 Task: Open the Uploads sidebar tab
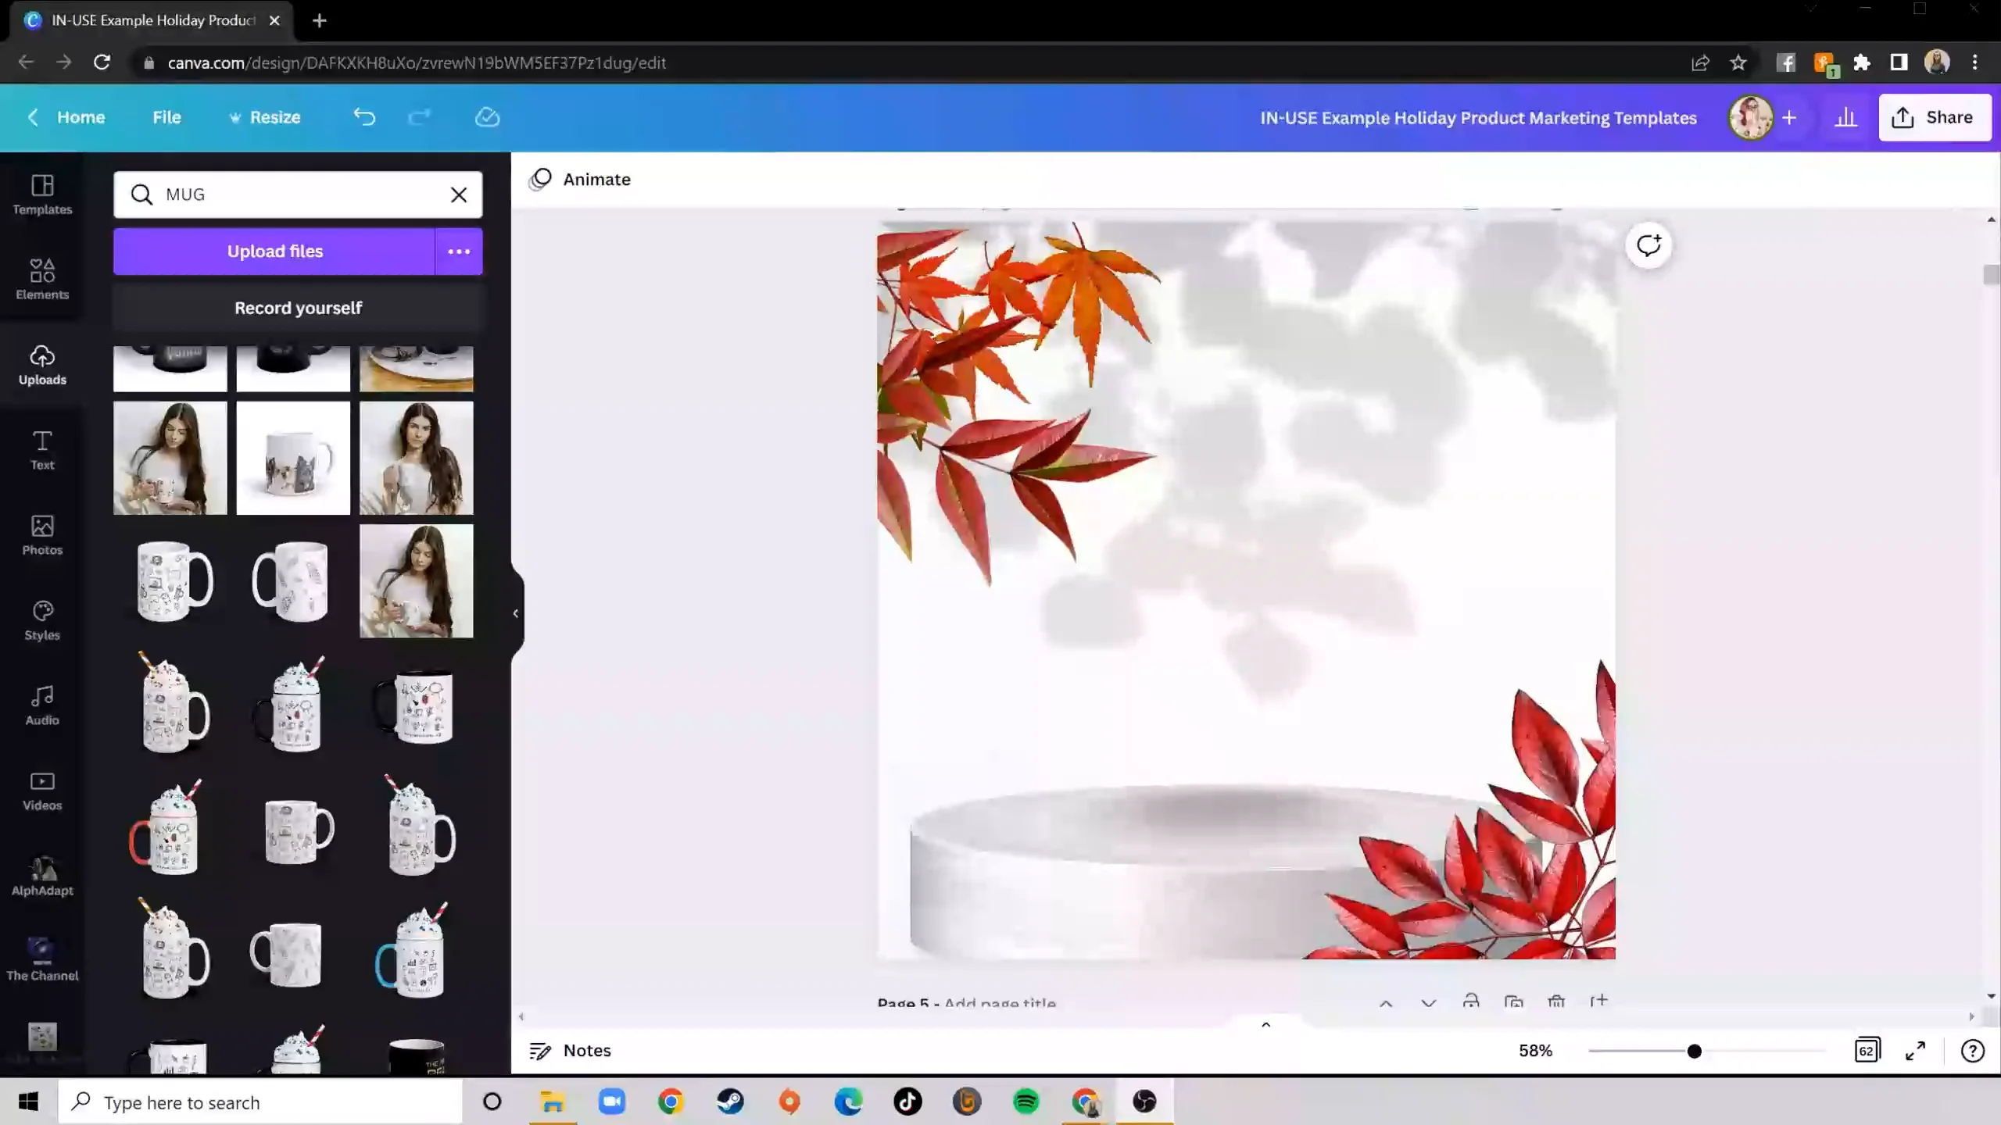click(42, 365)
